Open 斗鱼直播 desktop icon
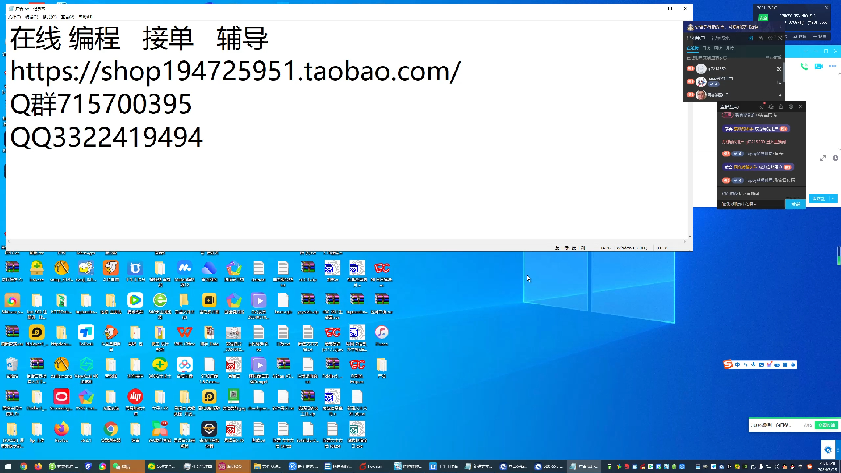The image size is (841, 473). coord(111,271)
